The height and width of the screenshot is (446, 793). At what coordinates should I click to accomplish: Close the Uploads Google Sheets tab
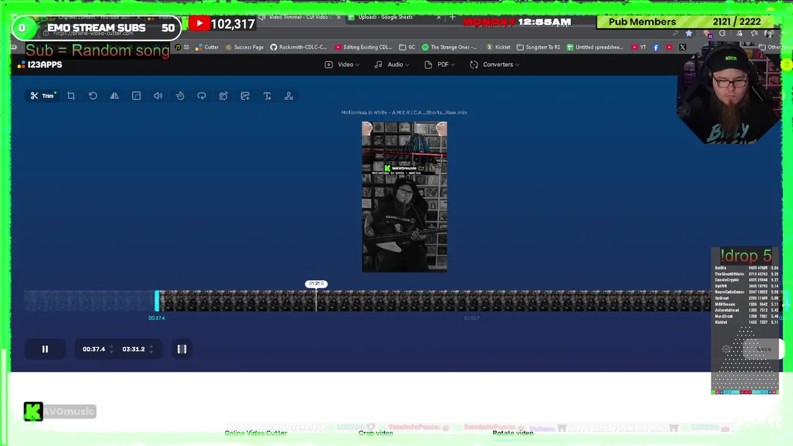(439, 17)
